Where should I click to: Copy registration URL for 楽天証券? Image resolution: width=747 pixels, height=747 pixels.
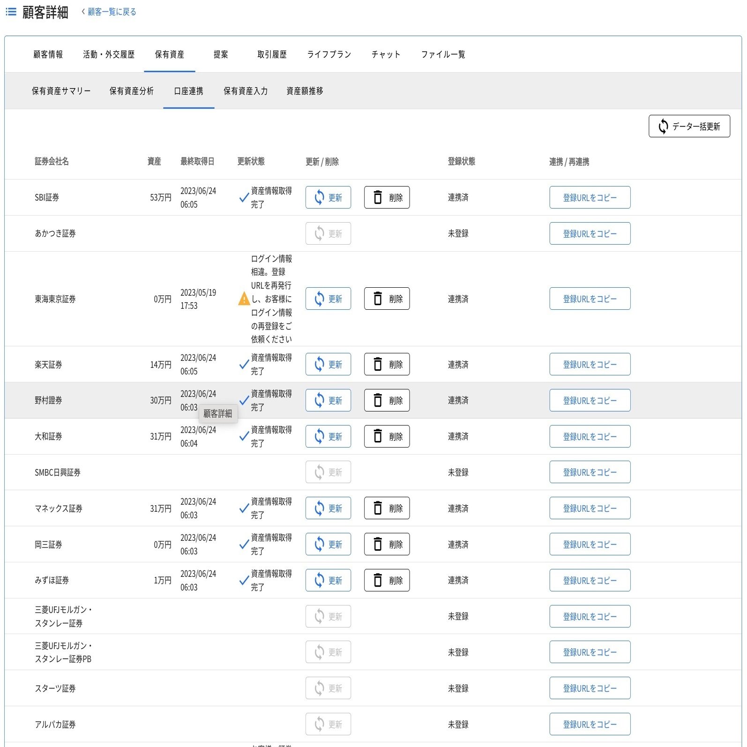(x=590, y=364)
